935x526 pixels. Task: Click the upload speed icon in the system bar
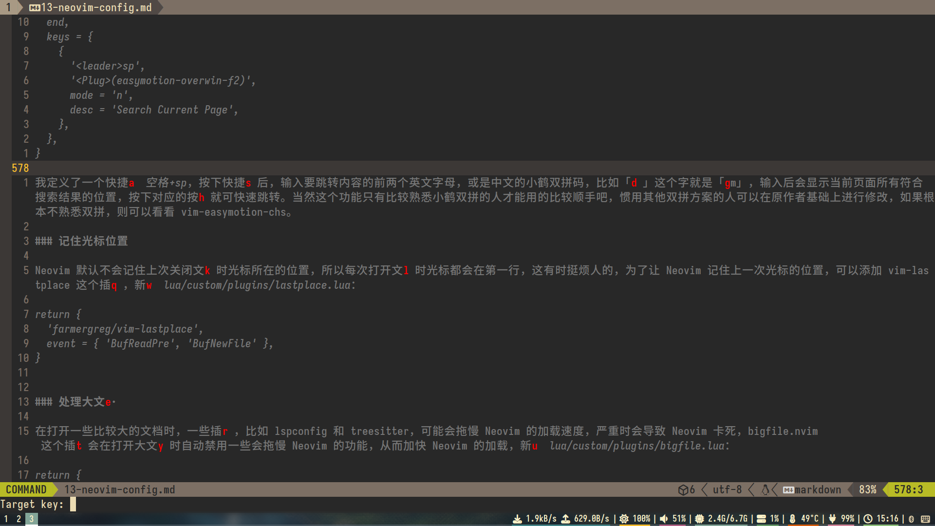(566, 519)
